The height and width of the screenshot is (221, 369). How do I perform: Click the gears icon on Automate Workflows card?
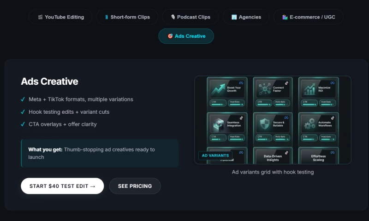[310, 124]
